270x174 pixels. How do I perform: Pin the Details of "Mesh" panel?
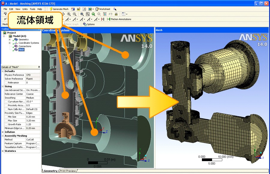pyautogui.click(x=39, y=67)
